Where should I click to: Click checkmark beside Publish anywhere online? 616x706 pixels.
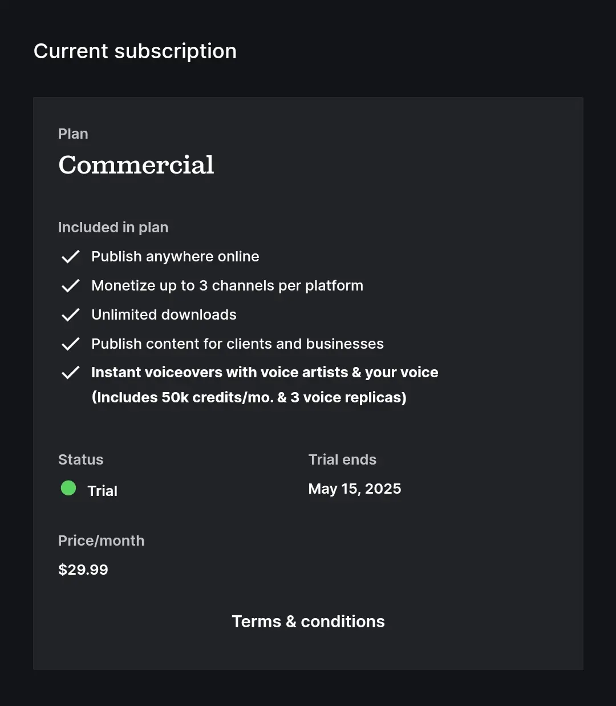click(x=70, y=257)
